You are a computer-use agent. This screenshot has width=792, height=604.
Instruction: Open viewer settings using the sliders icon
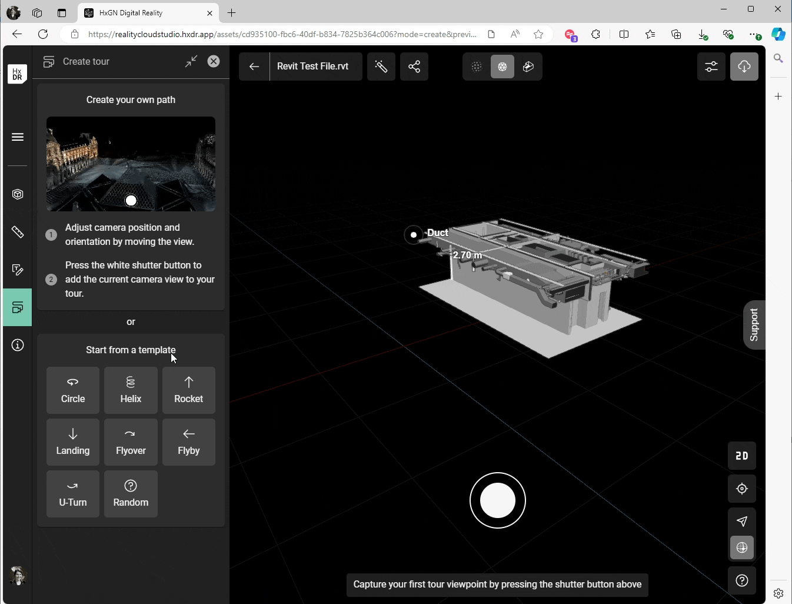point(712,67)
